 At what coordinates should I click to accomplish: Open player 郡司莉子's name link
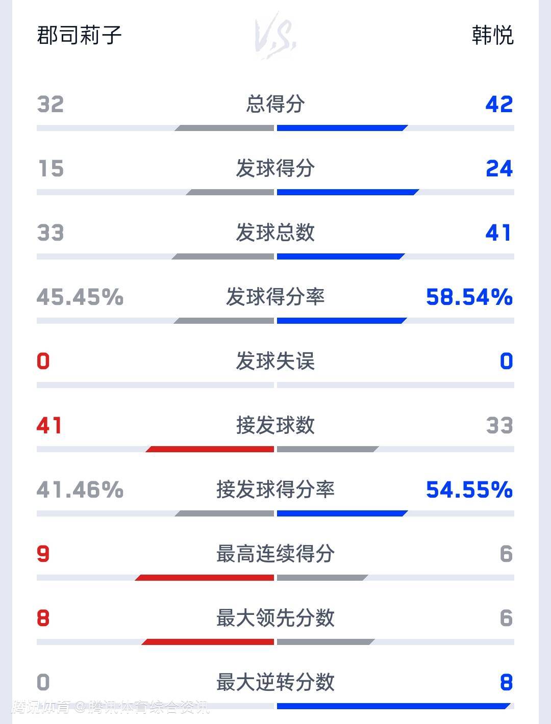(79, 36)
